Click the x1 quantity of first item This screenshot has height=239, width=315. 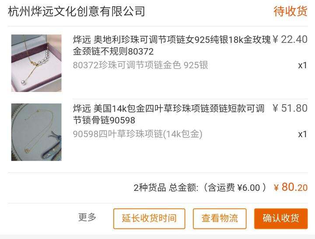303,65
